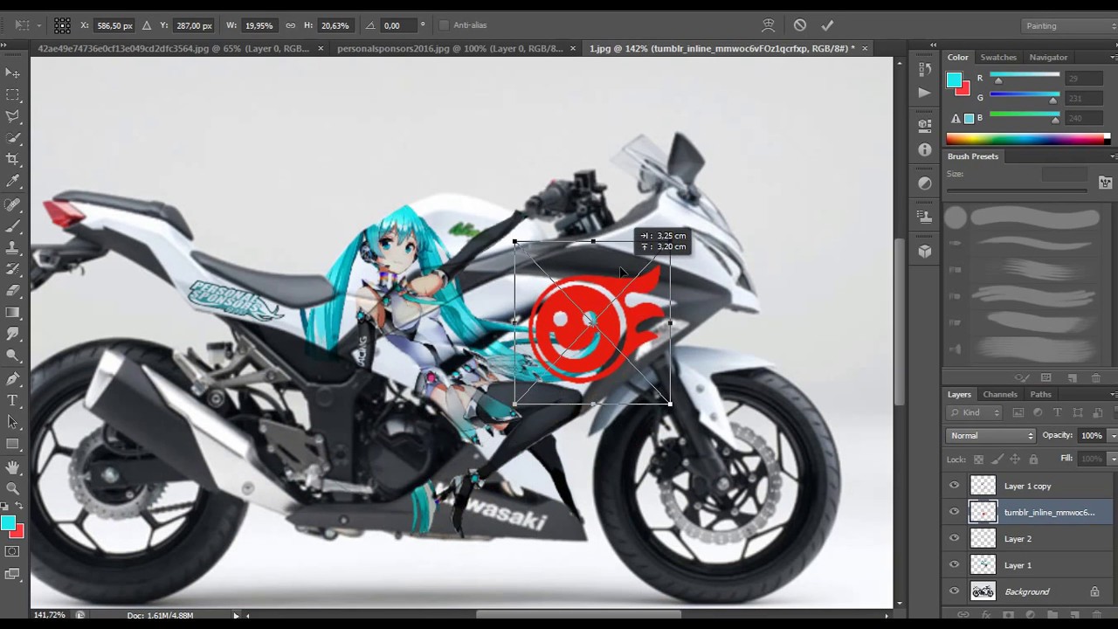Hide the Layer 1 copy layer
Screen dimensions: 1118x629
pyautogui.click(x=954, y=486)
